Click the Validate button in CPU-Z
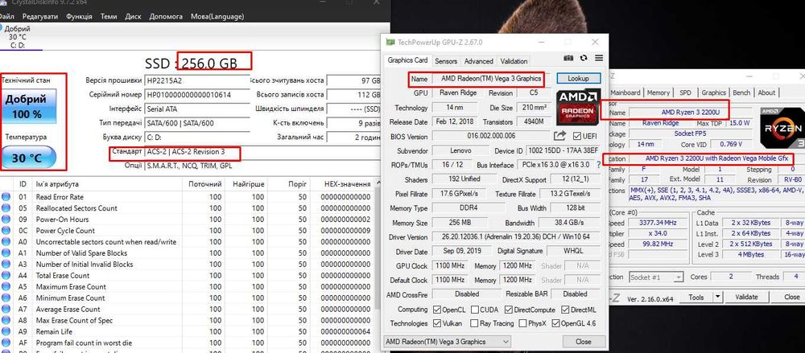 pos(746,297)
